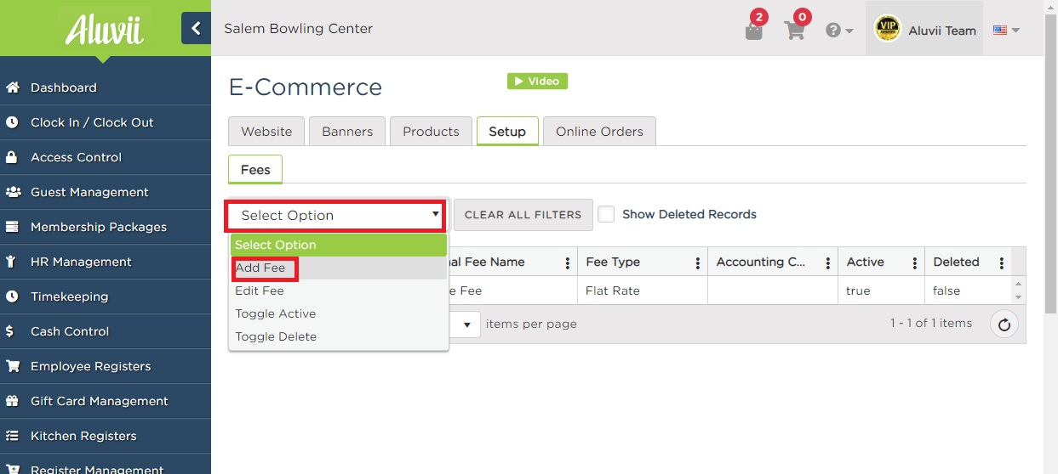Viewport: 1058px width, 474px height.
Task: Open the help question mark menu
Action: [x=839, y=30]
